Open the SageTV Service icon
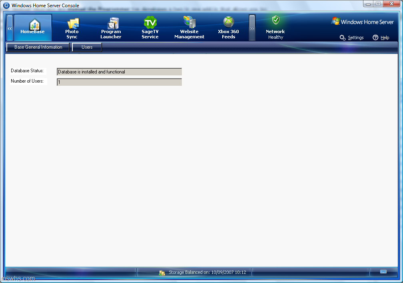403x283 pixels. pyautogui.click(x=150, y=23)
